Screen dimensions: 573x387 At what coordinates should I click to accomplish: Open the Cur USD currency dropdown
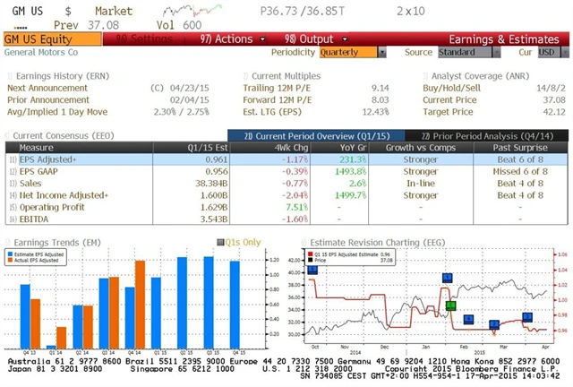pos(547,53)
